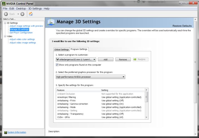This screenshot has width=199, height=138.
Task: Open Adjust image settings with preview
Action: 26,26
